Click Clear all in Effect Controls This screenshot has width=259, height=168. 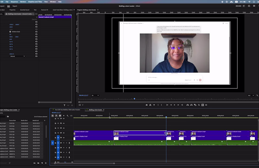34,19
